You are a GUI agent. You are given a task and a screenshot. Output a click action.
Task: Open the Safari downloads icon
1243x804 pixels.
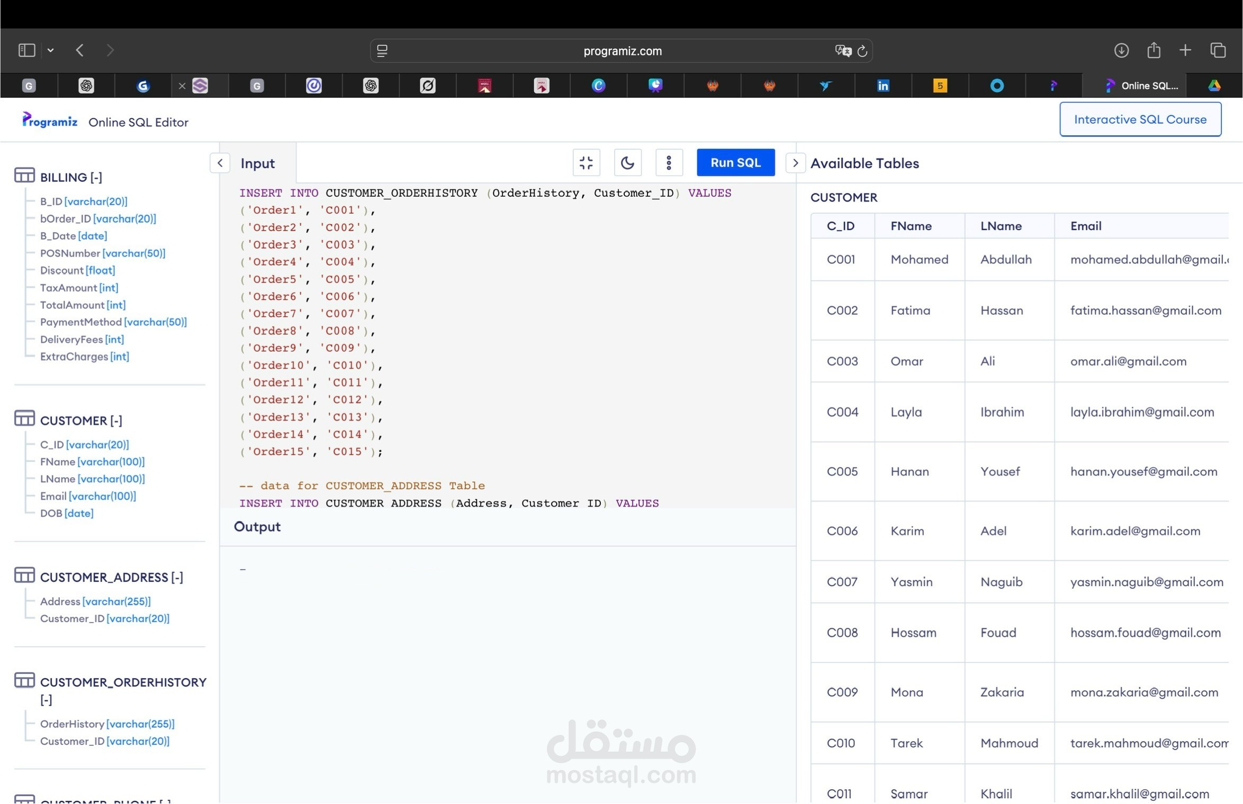(x=1121, y=50)
